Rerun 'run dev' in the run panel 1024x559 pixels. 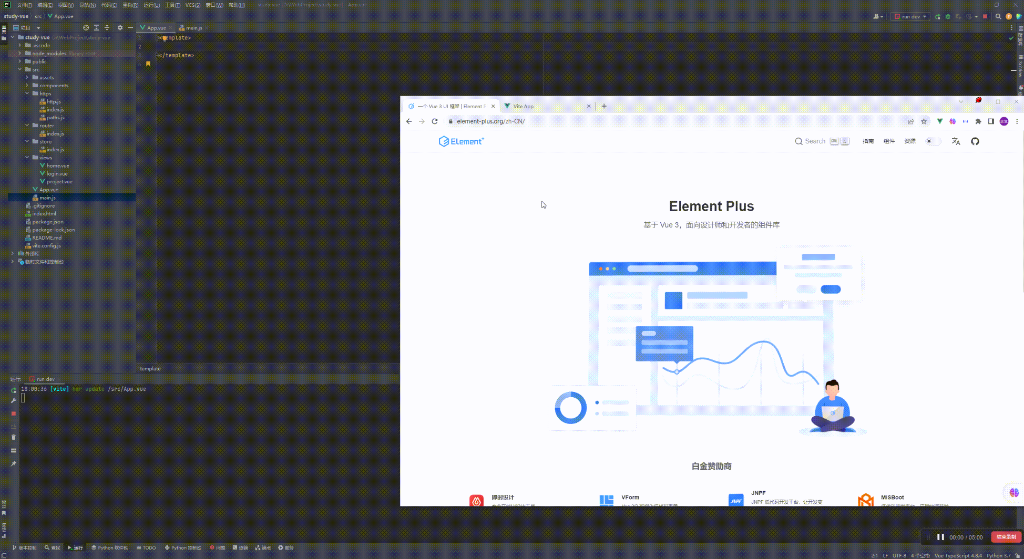[x=14, y=390]
